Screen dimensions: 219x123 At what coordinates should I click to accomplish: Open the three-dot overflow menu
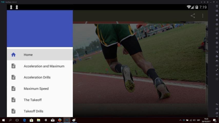(203, 16)
